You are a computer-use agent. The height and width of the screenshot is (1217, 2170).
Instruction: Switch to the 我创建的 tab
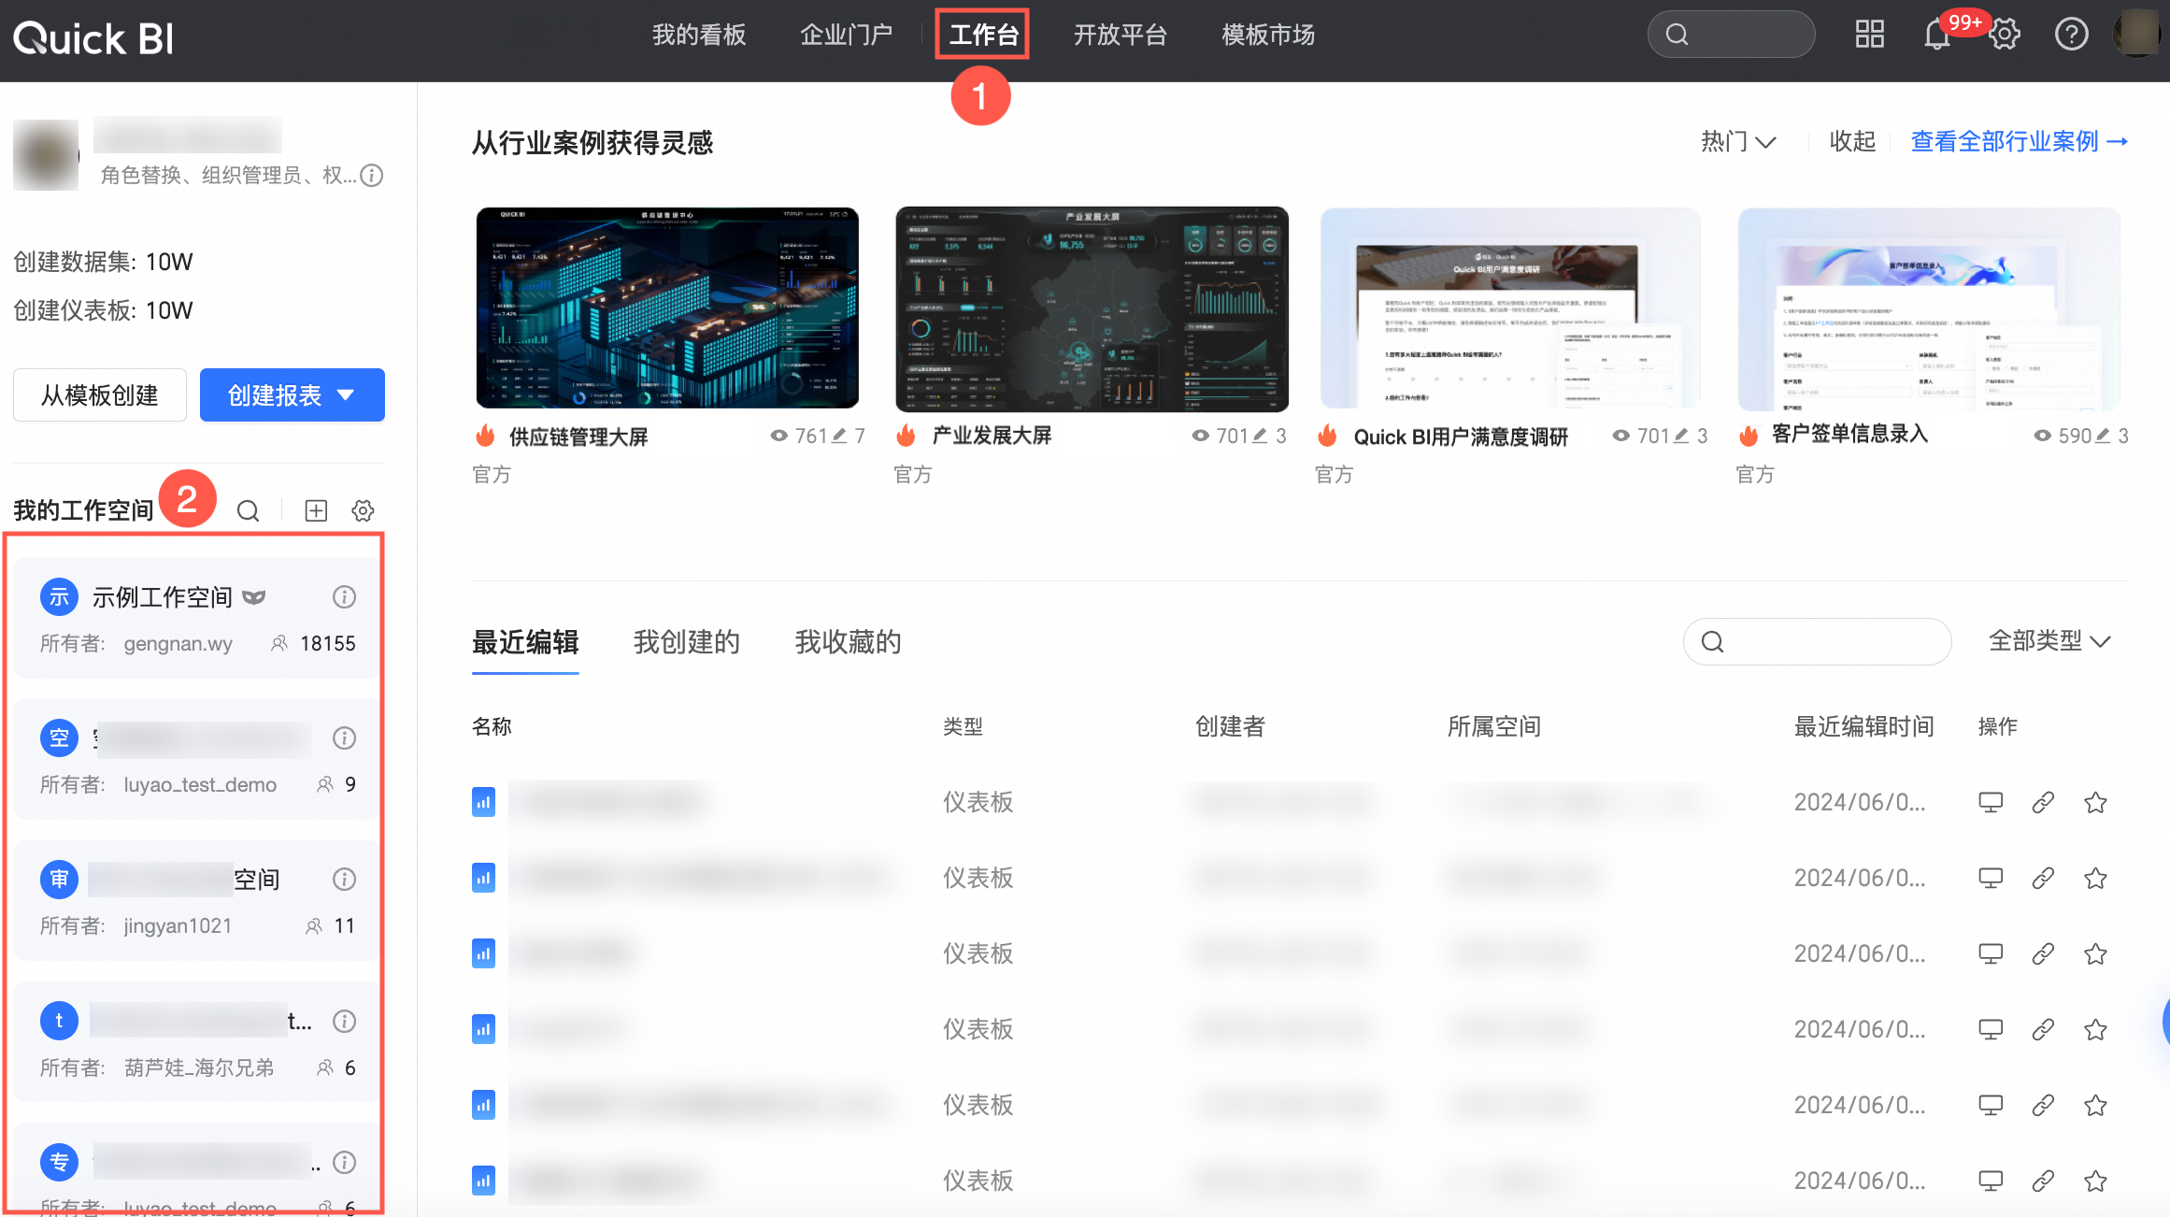tap(686, 642)
